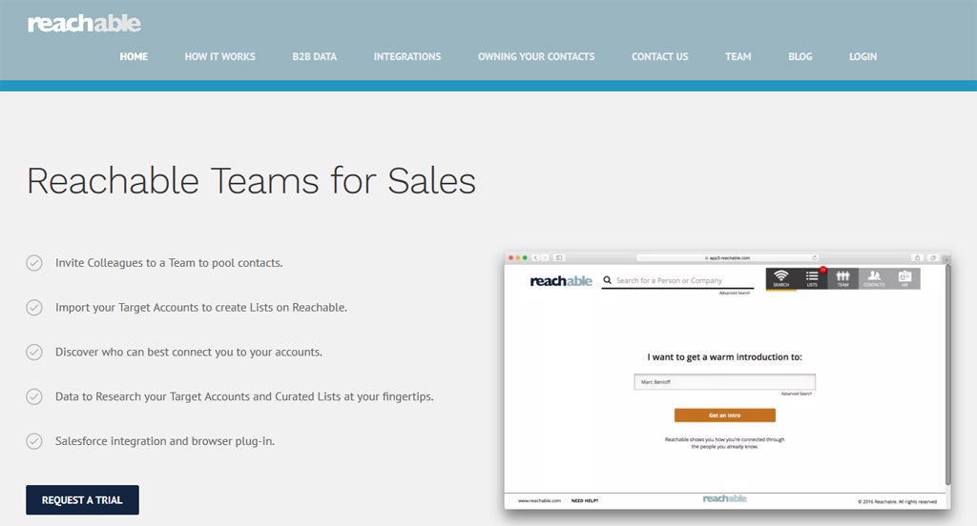
Task: Click the text 'Import your Target Accounts to create Lists on Reachable.'
Action: coord(201,308)
